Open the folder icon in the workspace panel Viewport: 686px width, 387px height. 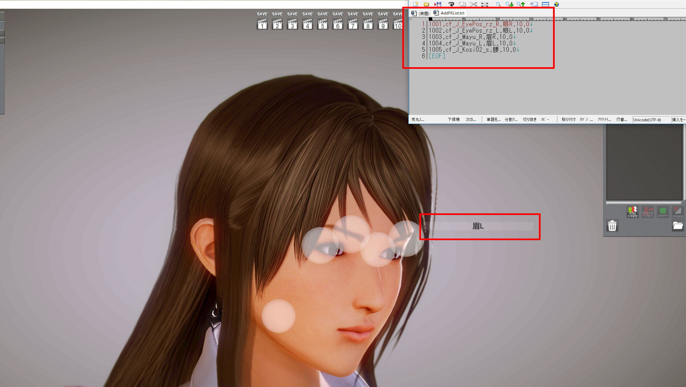click(x=678, y=226)
